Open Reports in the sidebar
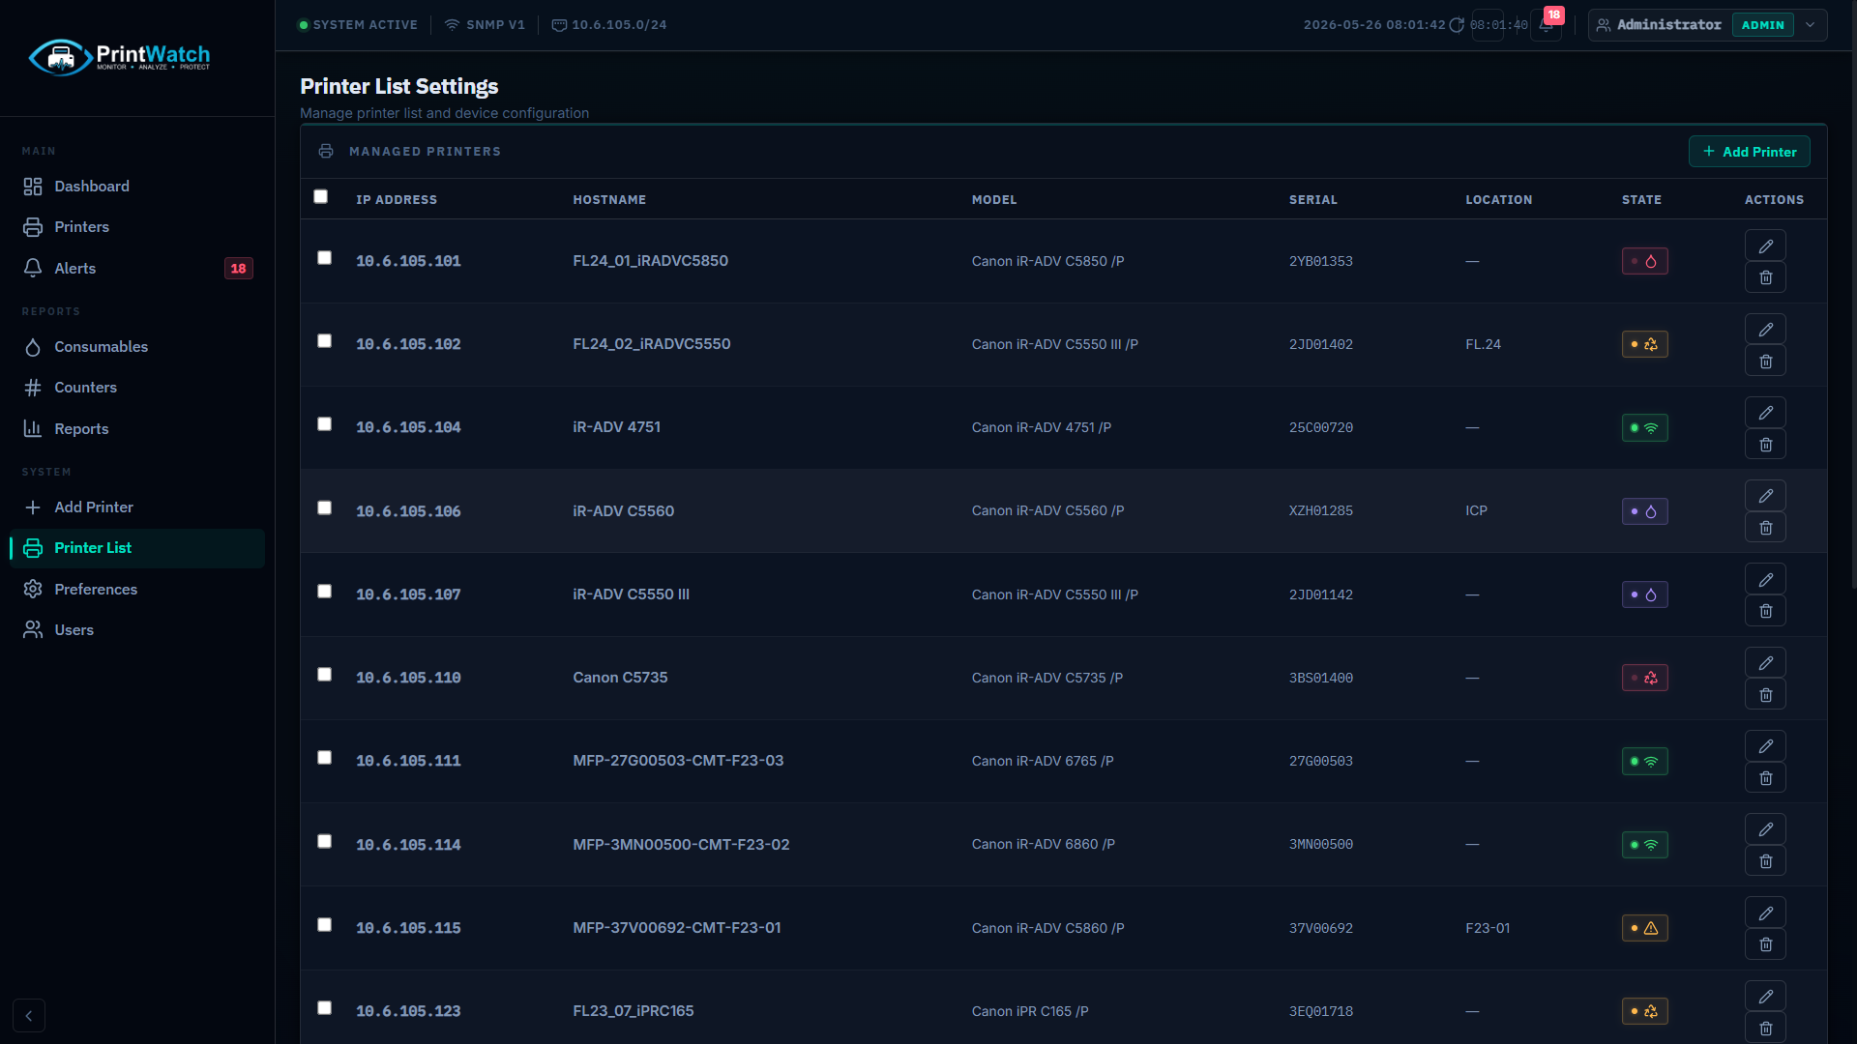 [x=137, y=429]
